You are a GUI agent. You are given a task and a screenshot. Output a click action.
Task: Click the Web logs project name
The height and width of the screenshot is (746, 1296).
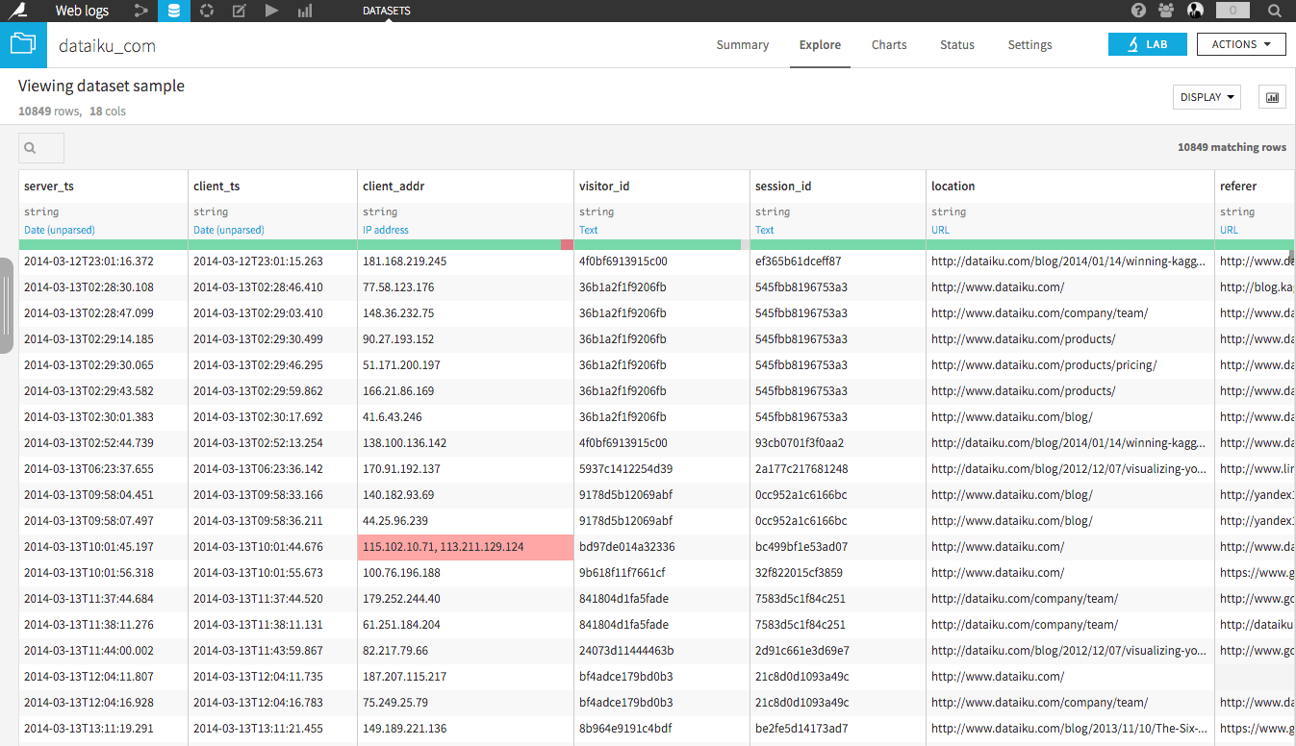[x=82, y=11]
